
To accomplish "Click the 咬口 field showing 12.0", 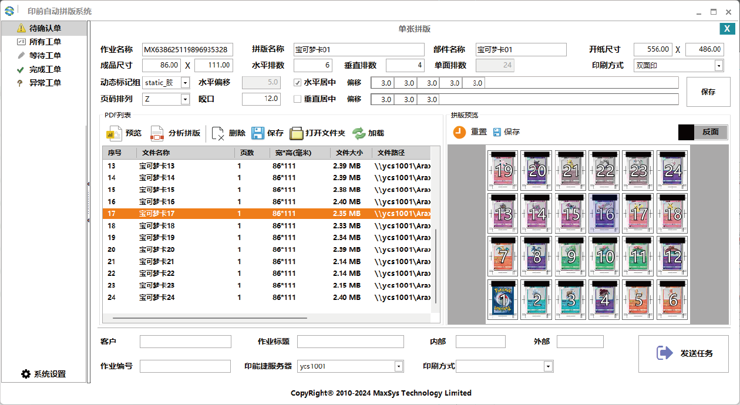I will point(261,99).
